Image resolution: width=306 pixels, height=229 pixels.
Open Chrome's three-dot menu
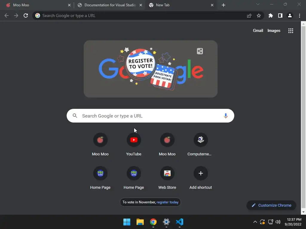pyautogui.click(x=299, y=16)
